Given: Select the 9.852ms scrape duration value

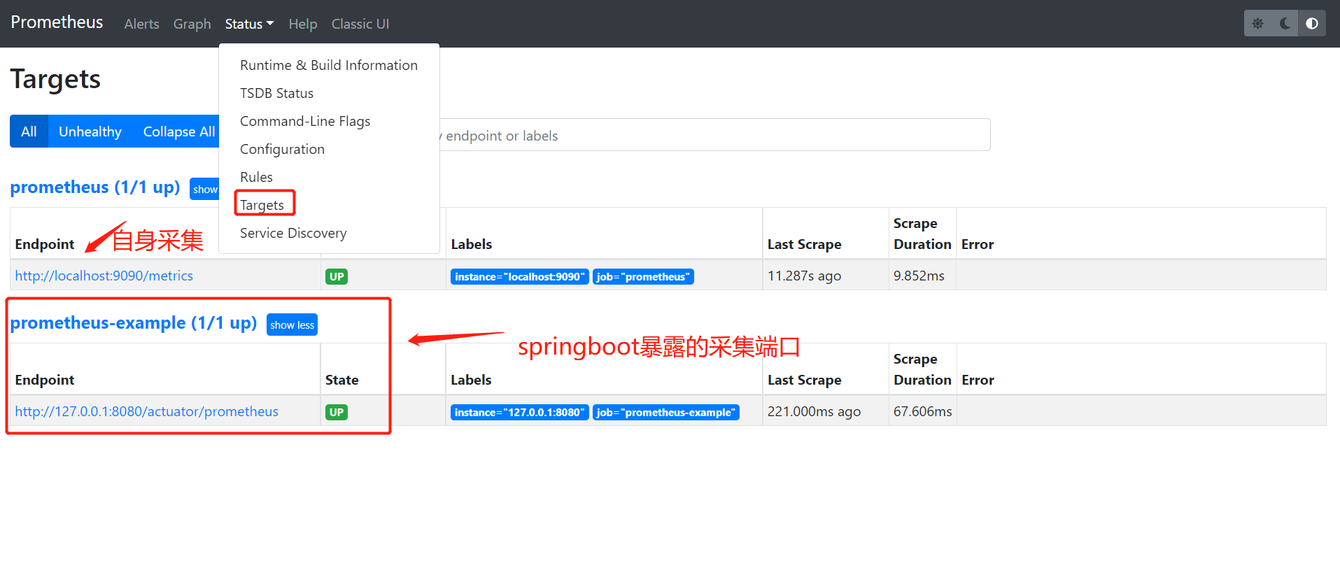Looking at the screenshot, I should [919, 276].
